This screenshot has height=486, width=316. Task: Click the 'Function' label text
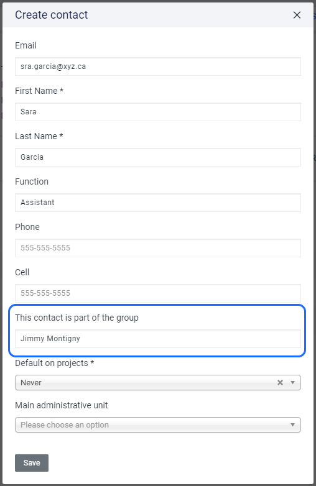32,181
